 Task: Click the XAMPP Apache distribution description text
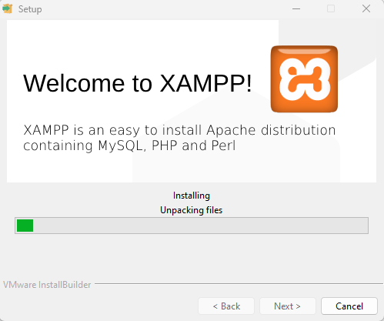(x=179, y=138)
